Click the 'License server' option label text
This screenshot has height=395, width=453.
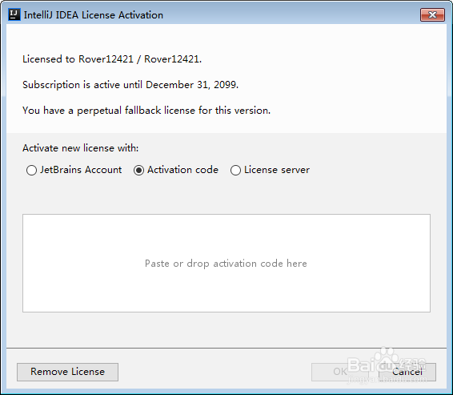tap(277, 170)
